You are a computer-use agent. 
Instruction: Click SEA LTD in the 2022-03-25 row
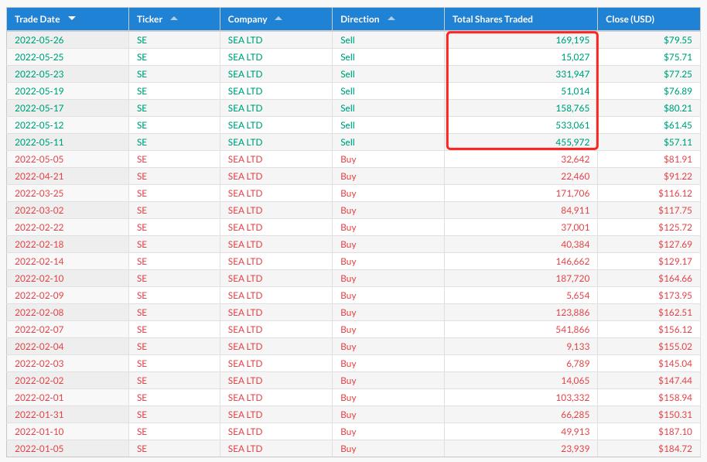pos(245,193)
